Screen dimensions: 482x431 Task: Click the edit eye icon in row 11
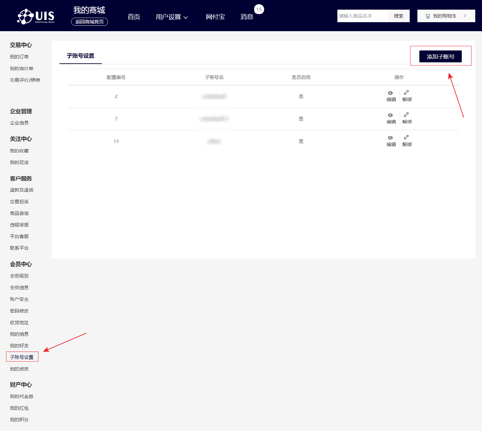point(390,138)
